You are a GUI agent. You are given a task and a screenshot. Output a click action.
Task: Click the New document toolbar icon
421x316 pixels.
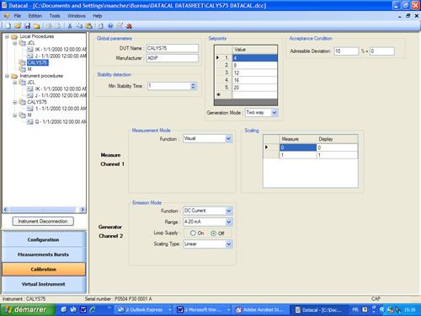(x=8, y=26)
